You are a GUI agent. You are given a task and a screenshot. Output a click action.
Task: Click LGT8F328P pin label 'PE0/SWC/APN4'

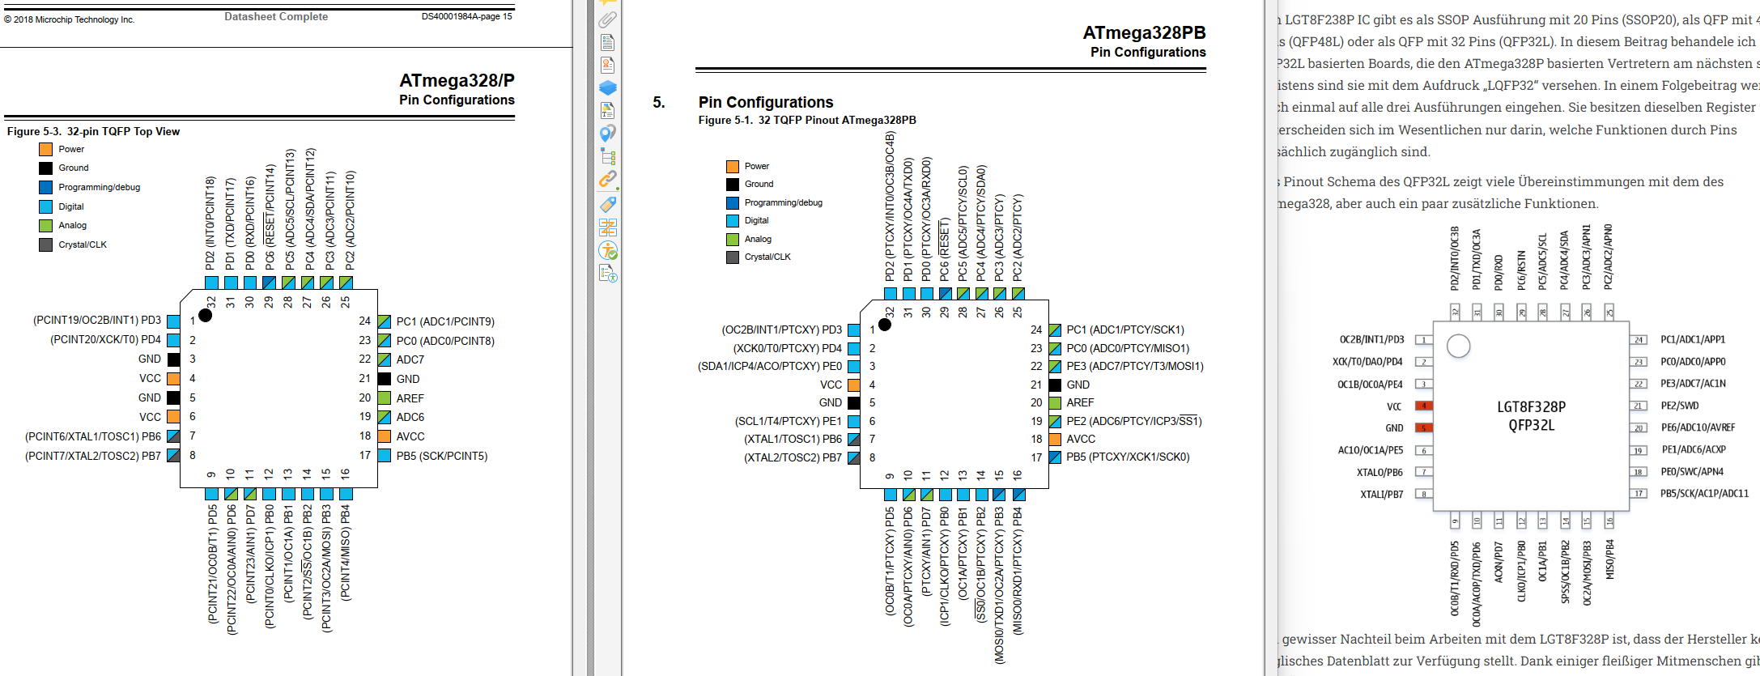click(1692, 471)
